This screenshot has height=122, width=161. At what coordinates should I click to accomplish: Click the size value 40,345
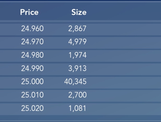tap(75, 82)
